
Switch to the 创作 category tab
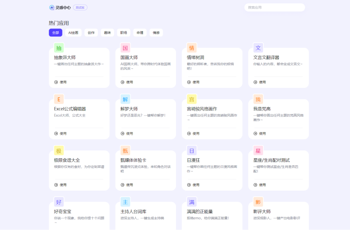[x=91, y=32]
